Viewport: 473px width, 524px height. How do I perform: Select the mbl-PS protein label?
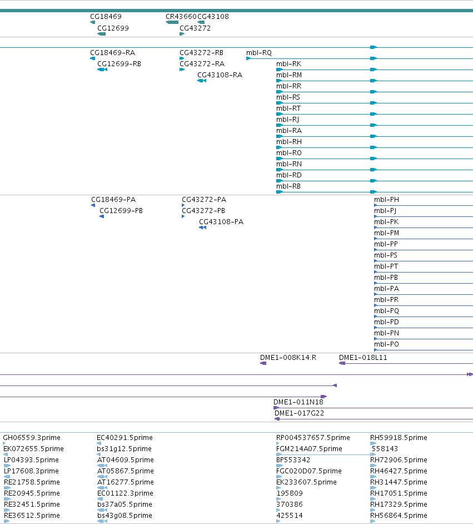pyautogui.click(x=386, y=255)
